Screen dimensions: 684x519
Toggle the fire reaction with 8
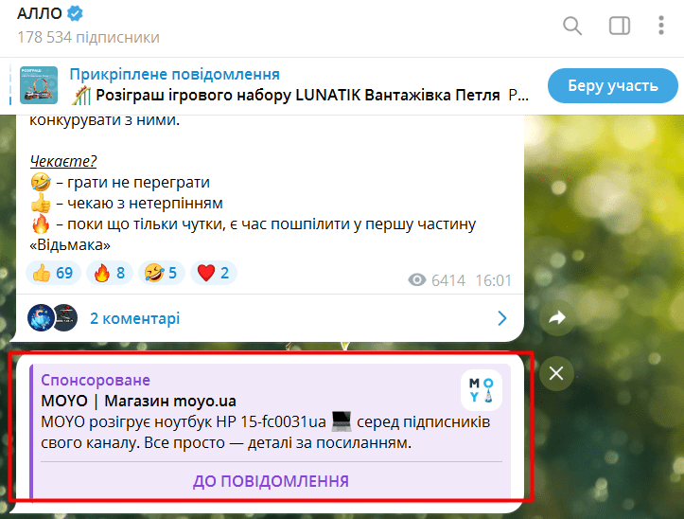click(110, 273)
